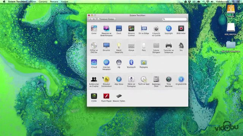Screen dimensions: 243x136
Task: Open Klavye keyboard preferences
Action: tap(131, 46)
